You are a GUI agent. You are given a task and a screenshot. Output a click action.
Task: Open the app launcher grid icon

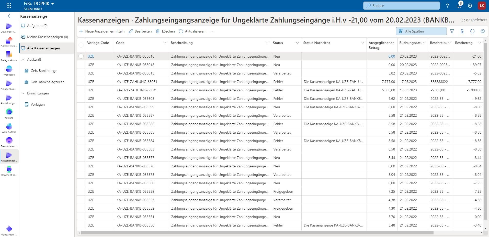pos(9,6)
